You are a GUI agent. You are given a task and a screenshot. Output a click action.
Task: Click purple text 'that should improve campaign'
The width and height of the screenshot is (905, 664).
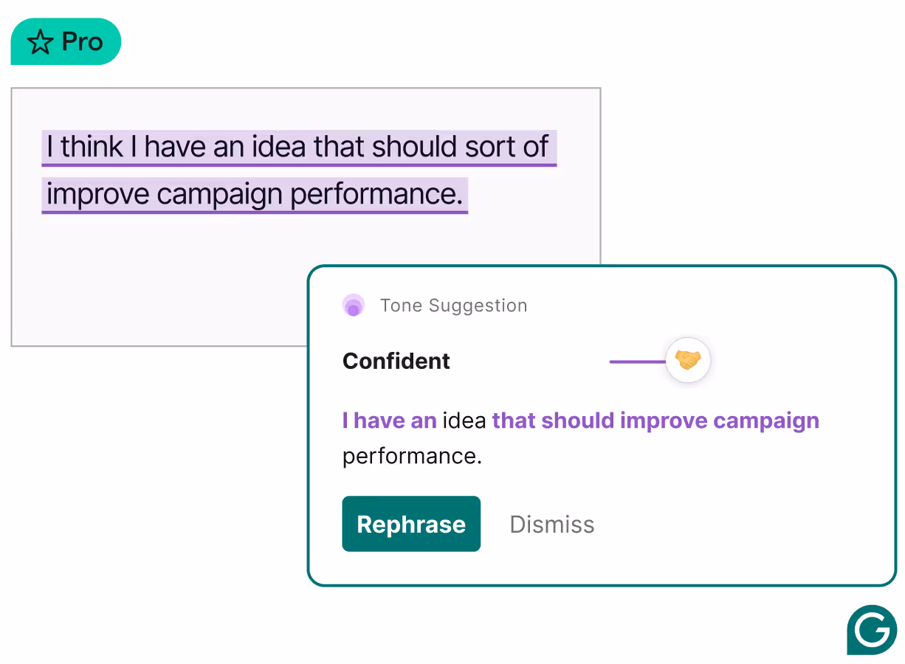pyautogui.click(x=655, y=421)
